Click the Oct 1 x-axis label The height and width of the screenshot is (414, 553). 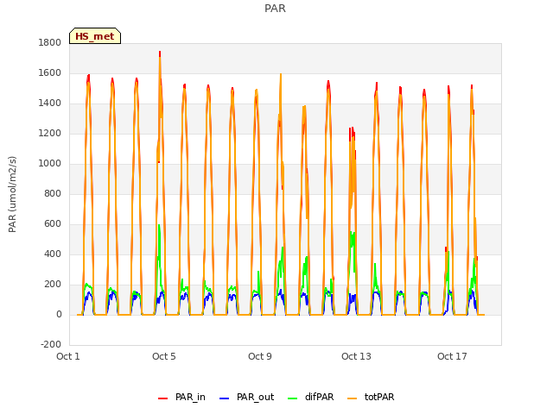pos(68,356)
